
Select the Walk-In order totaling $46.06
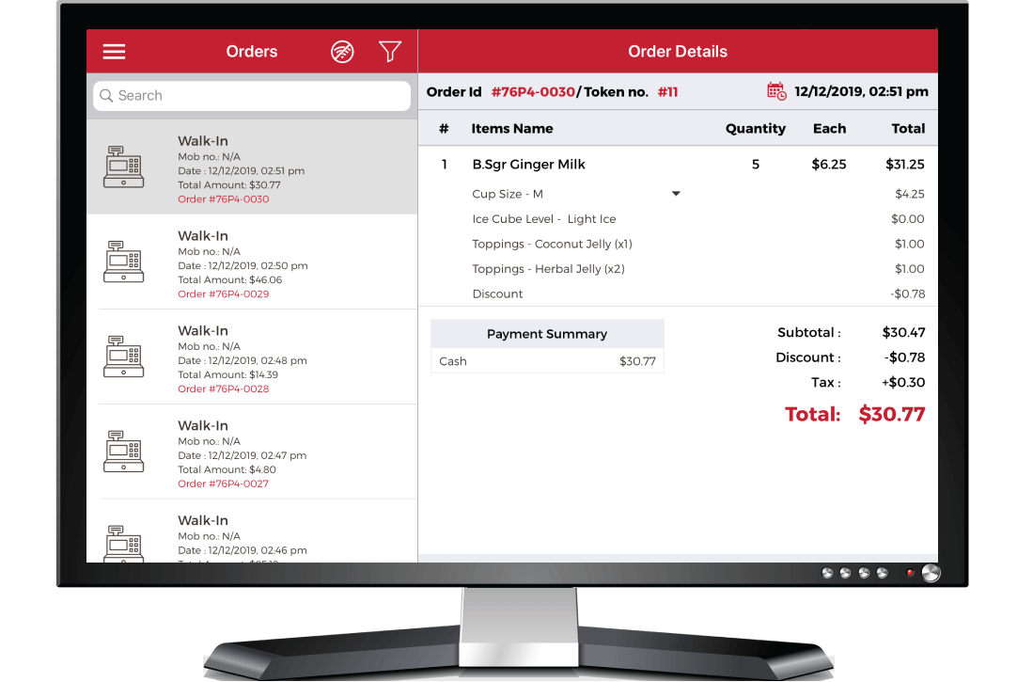coord(252,262)
